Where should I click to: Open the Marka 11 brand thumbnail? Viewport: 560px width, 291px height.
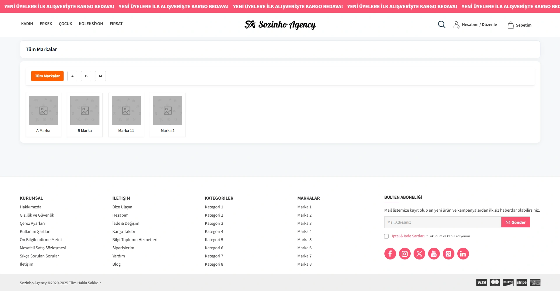(126, 111)
